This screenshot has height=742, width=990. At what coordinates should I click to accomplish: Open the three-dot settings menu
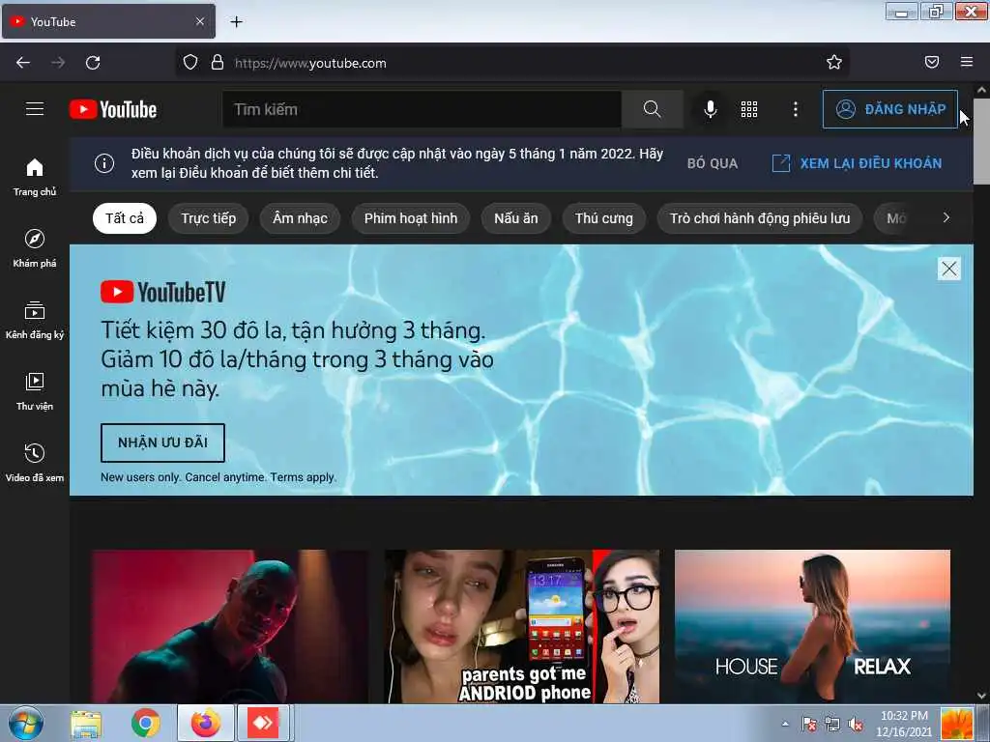pyautogui.click(x=796, y=109)
